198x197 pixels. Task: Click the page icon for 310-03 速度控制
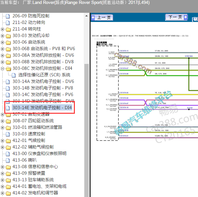[8, 134]
